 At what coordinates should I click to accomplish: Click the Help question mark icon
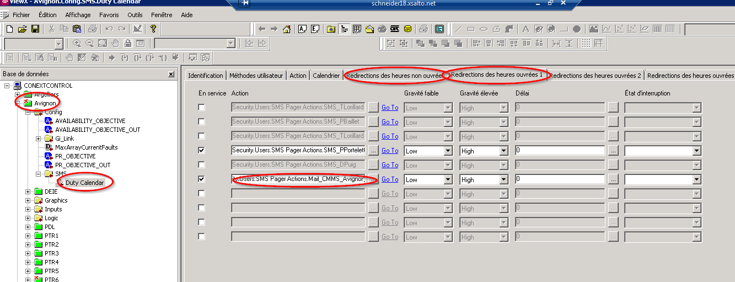[153, 29]
